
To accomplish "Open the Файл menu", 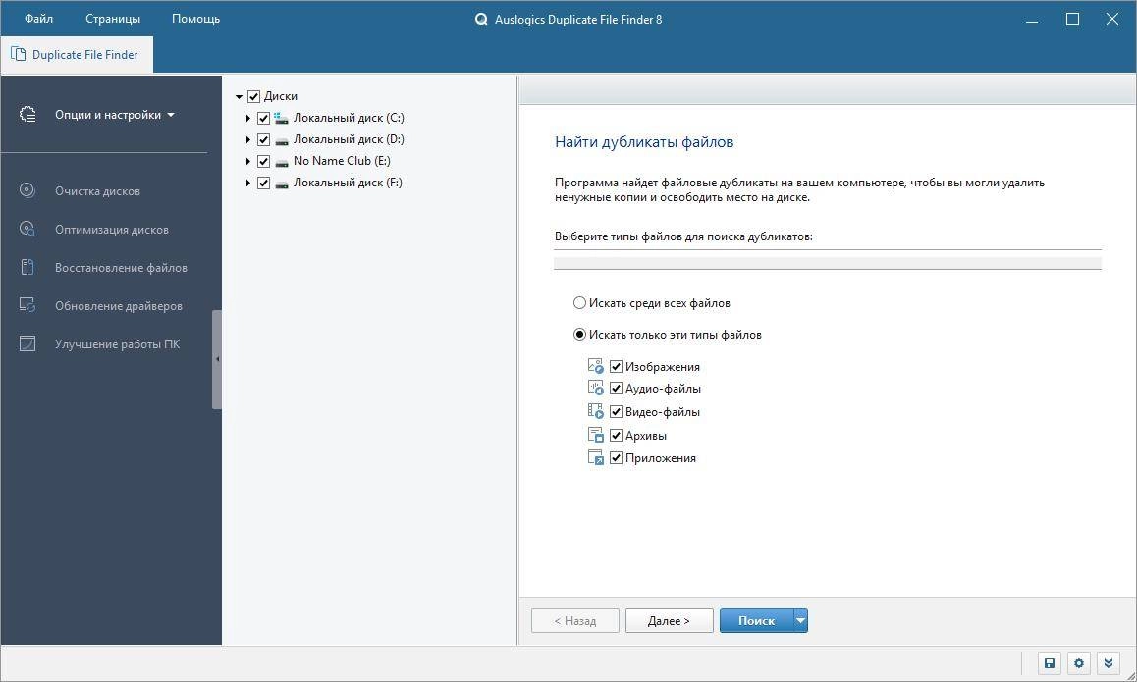I will (38, 19).
